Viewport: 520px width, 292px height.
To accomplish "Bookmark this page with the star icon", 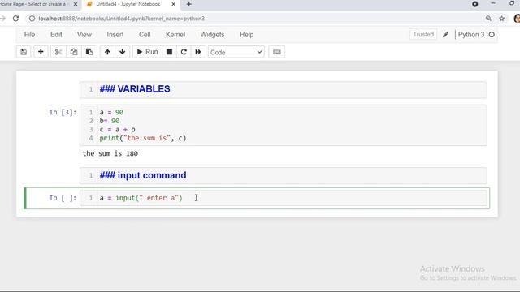I will (x=502, y=19).
